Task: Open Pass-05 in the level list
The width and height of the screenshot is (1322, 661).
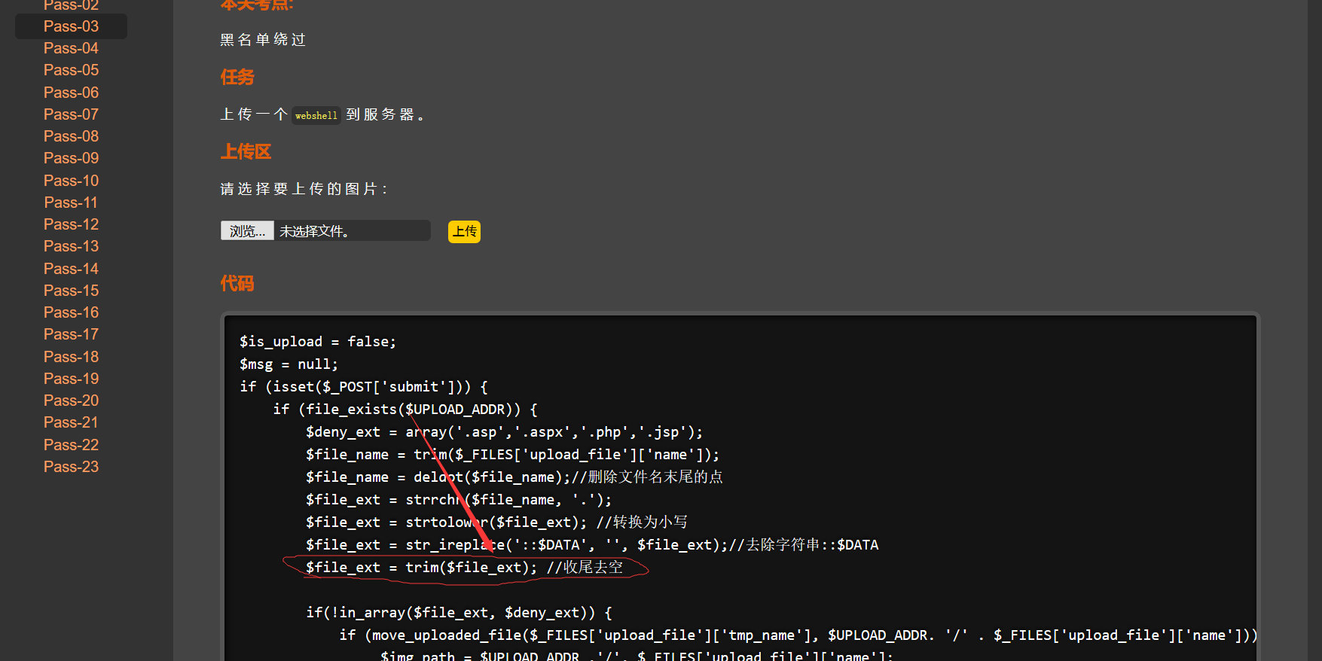Action: point(71,70)
